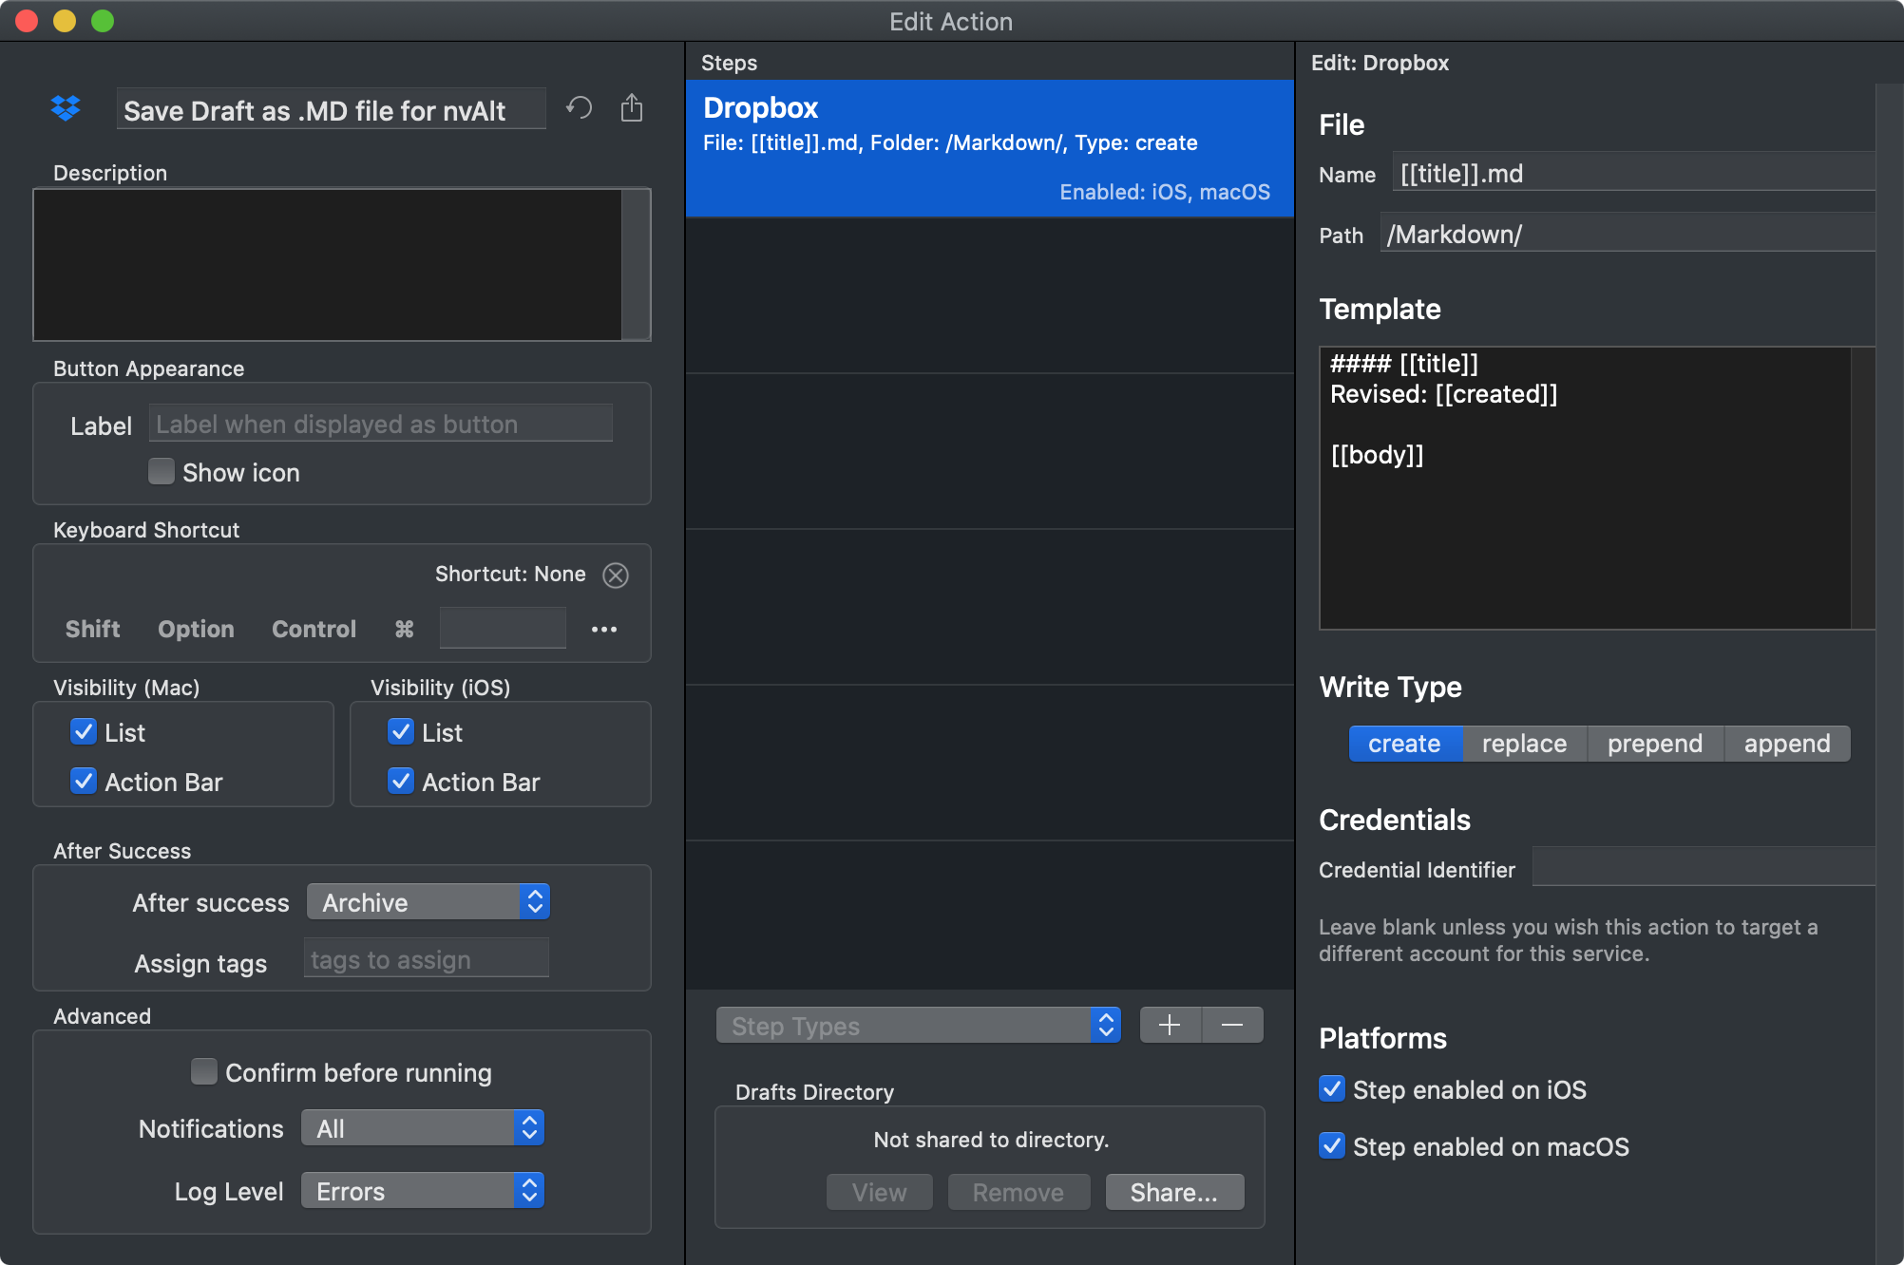
Task: Click inside the Template text editor
Action: (1585, 488)
